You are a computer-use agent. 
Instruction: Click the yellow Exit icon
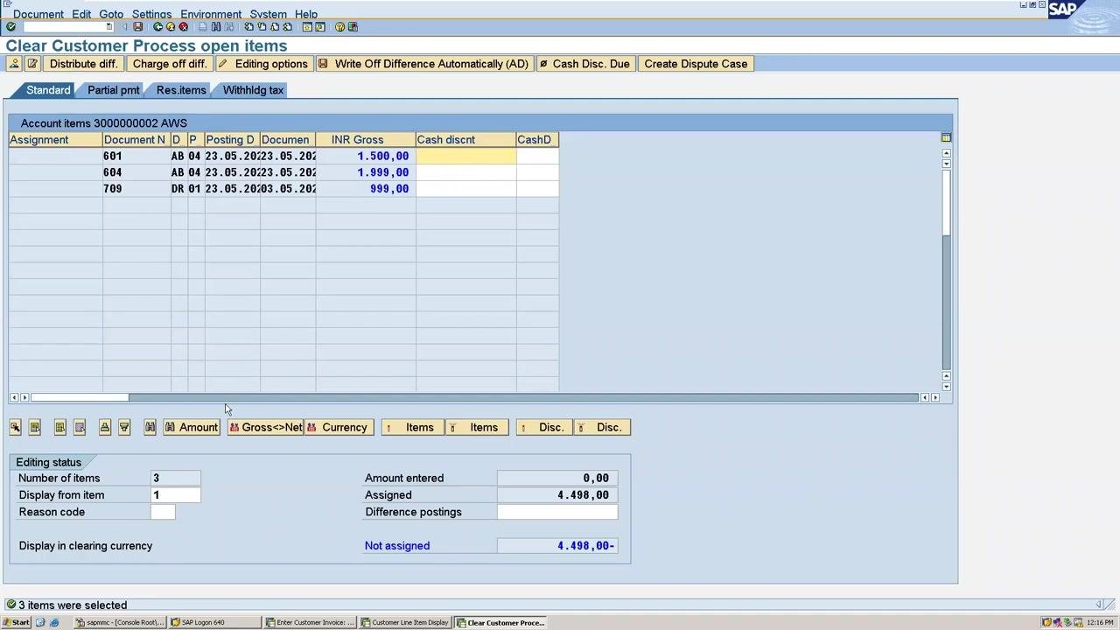(x=171, y=26)
